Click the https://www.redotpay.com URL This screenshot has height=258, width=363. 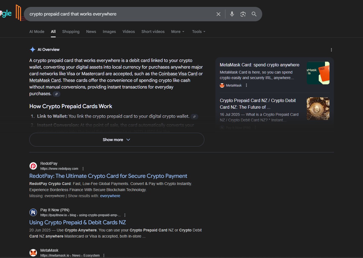[x=59, y=169]
